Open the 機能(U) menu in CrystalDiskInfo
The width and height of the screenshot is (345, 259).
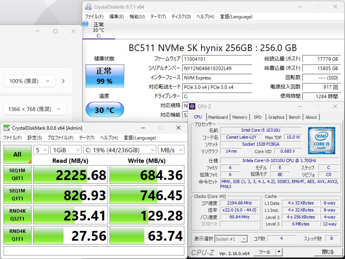tap(137, 17)
